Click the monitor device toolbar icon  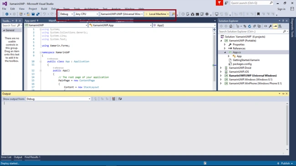click(x=216, y=14)
